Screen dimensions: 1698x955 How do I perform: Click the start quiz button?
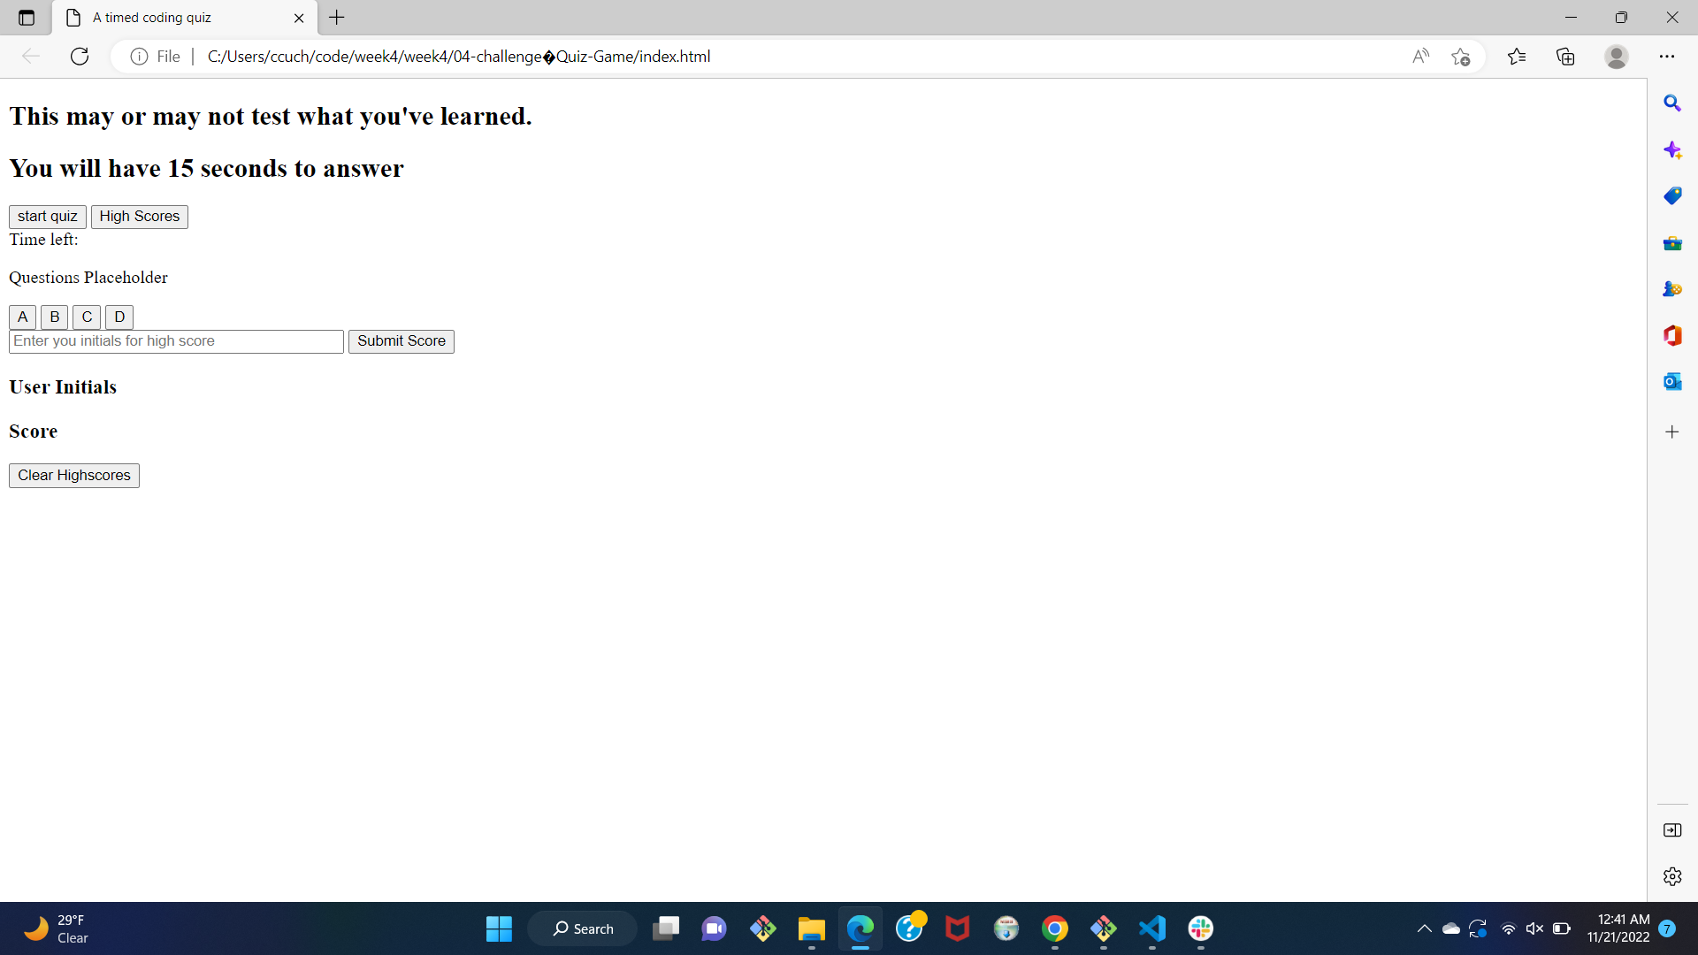point(48,217)
